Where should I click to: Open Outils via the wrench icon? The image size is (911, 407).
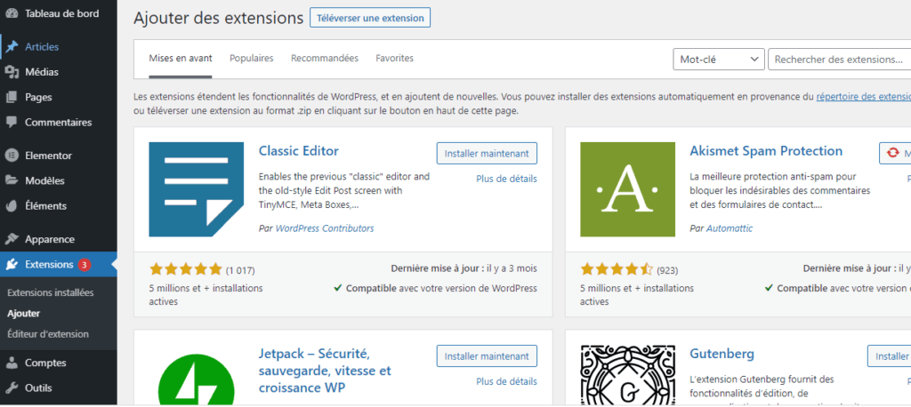tap(12, 387)
